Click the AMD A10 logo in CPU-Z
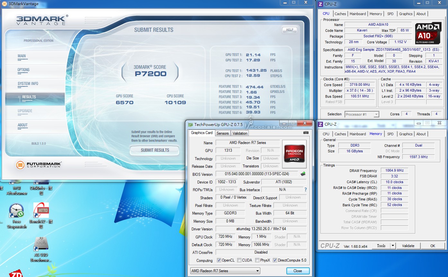 (x=428, y=33)
